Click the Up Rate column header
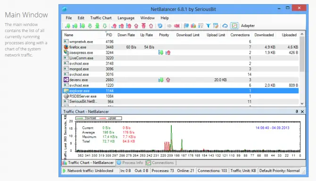The image size is (316, 181). [147, 35]
